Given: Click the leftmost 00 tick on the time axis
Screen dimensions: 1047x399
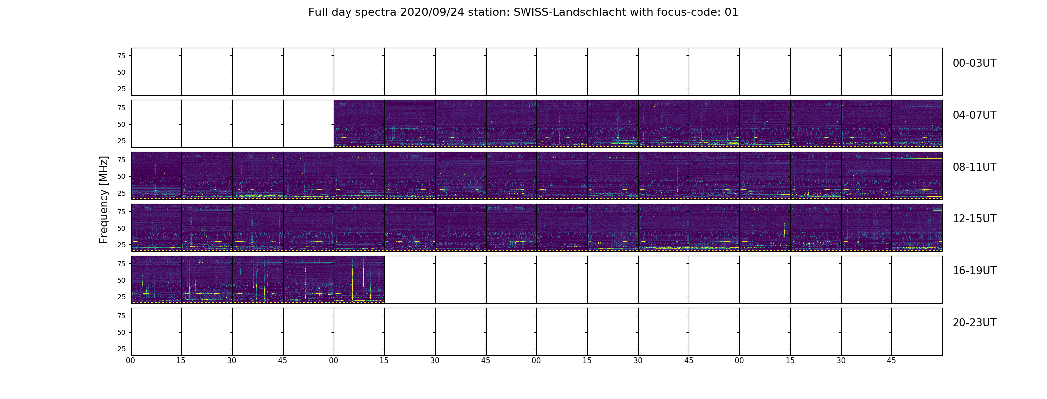Looking at the screenshot, I should click(131, 360).
